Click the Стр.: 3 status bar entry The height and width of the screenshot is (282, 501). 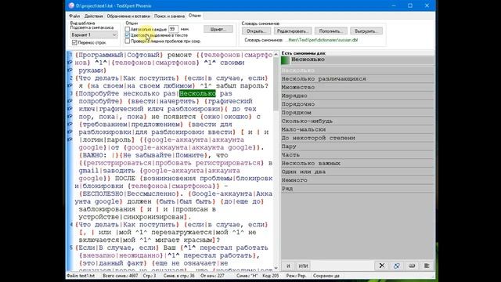tap(150, 276)
